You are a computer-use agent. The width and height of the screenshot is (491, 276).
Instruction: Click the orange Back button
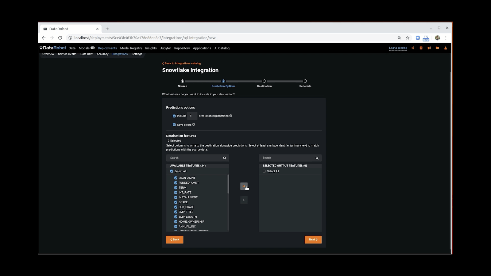tap(175, 240)
